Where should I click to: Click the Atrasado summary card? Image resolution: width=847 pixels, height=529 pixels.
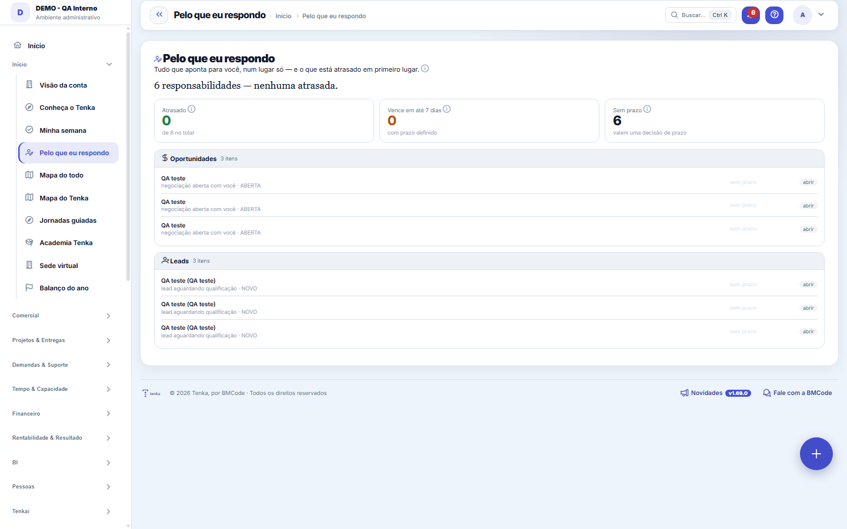click(264, 120)
